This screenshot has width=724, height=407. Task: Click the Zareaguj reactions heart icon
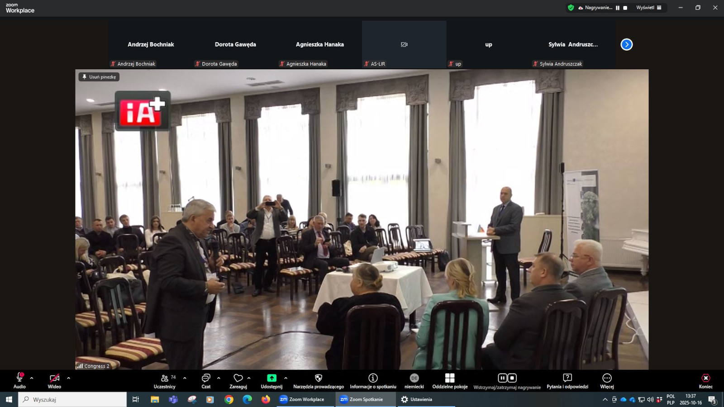point(238,378)
